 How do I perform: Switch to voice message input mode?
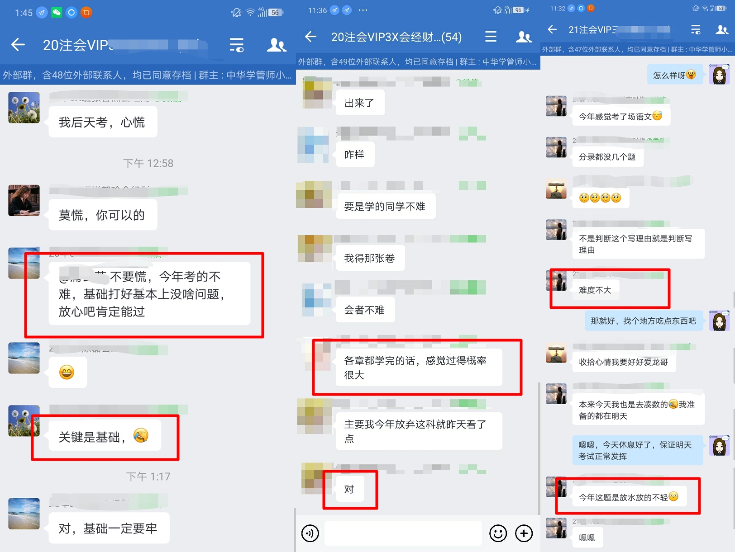pyautogui.click(x=310, y=533)
